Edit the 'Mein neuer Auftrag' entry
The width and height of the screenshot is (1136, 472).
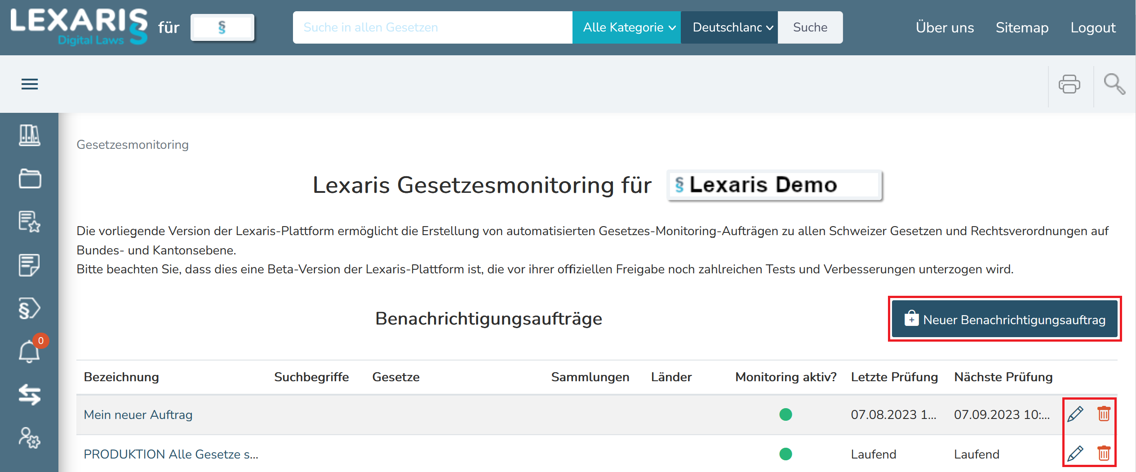click(x=1075, y=414)
